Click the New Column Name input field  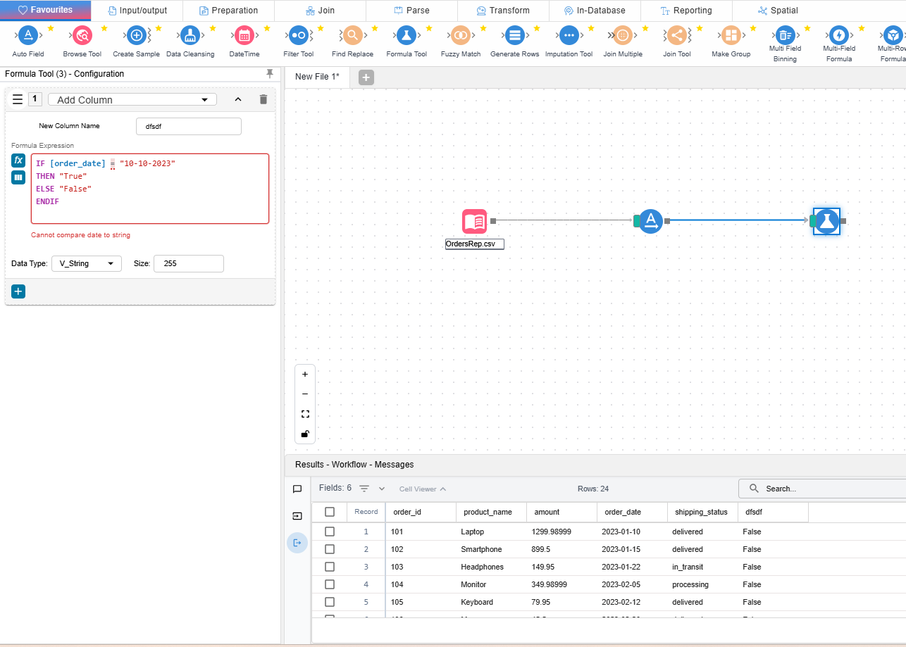tap(188, 126)
